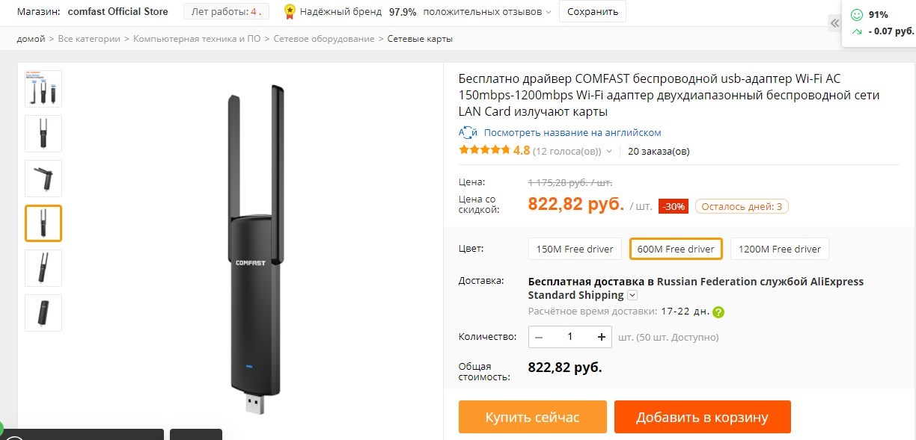
Task: Open the 'Сетевое оборудование' breadcrumb
Action: point(323,39)
